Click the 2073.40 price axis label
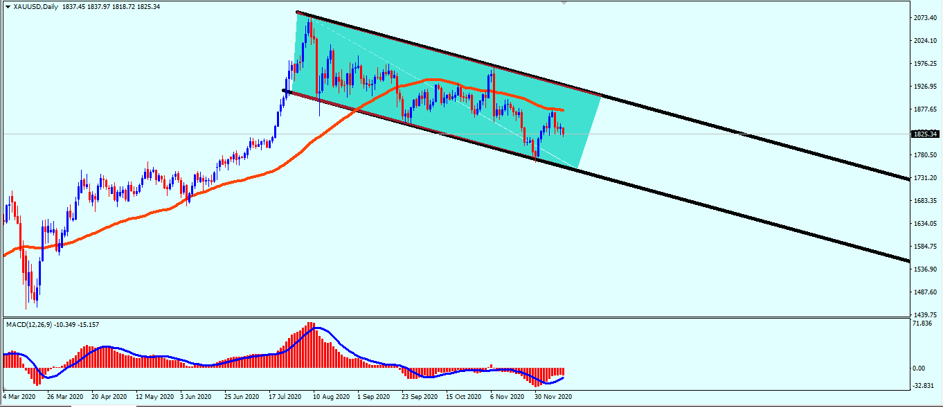This screenshot has width=943, height=417. coord(925,19)
